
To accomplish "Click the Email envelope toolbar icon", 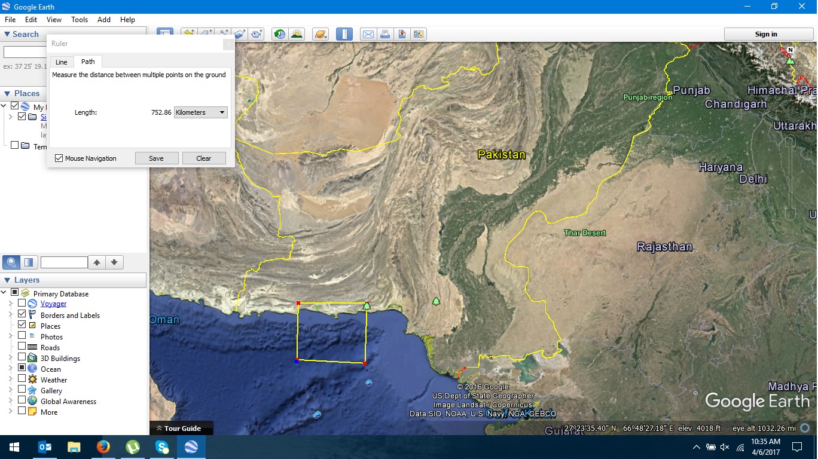I will pyautogui.click(x=368, y=34).
